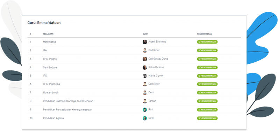This screenshot has width=278, height=131.
Task: Click the teacher name Dewi
Action: pyautogui.click(x=151, y=118)
